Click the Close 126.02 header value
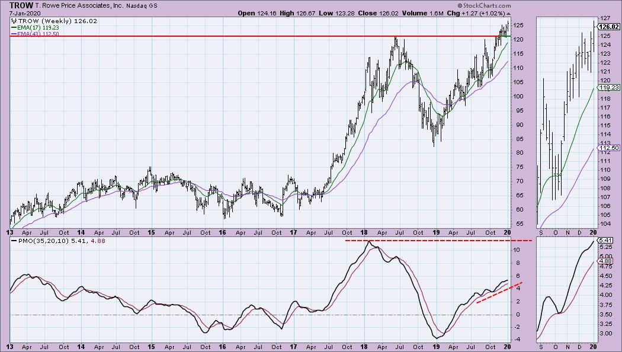 (378, 13)
